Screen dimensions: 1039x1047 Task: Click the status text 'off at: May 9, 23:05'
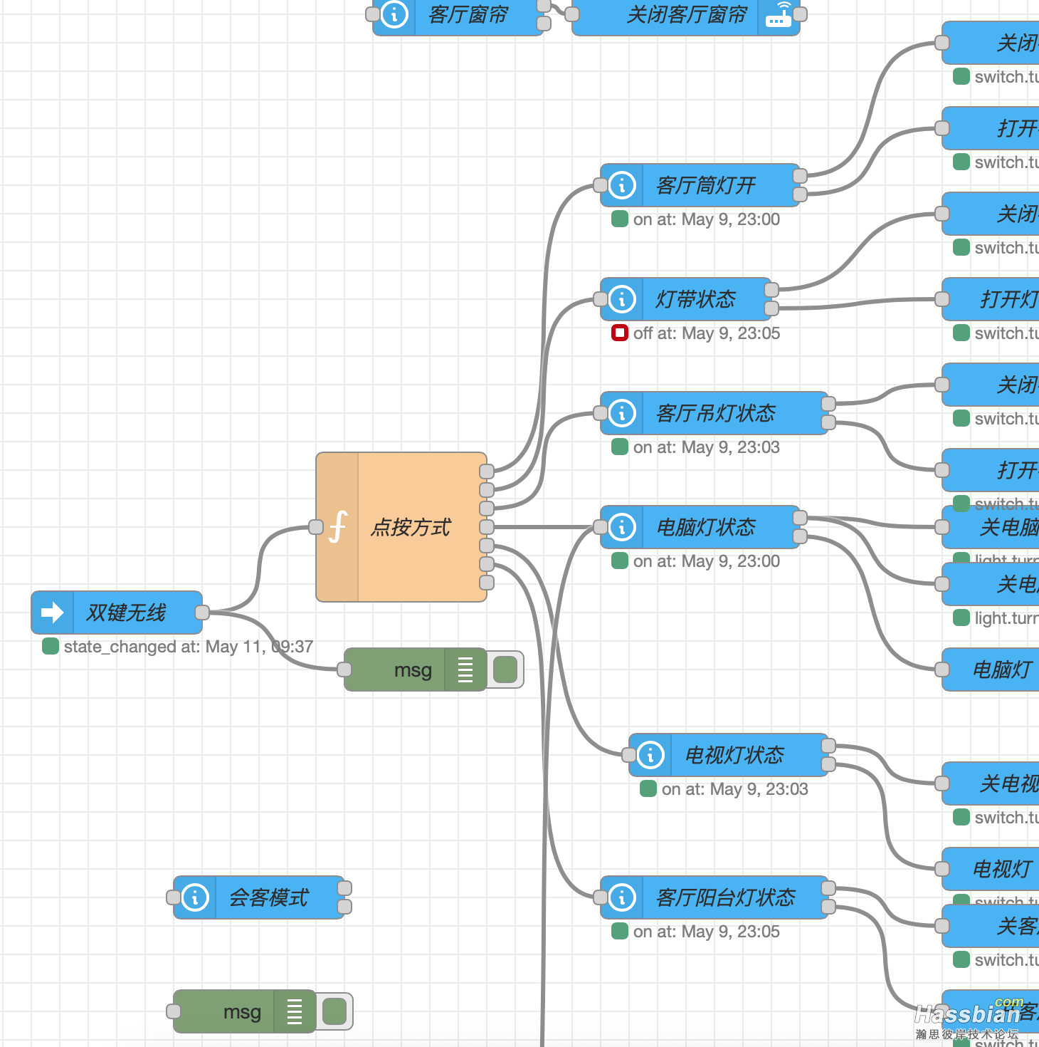[x=707, y=333]
